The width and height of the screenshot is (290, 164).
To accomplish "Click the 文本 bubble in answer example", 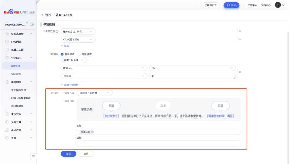I will pyautogui.click(x=163, y=106).
